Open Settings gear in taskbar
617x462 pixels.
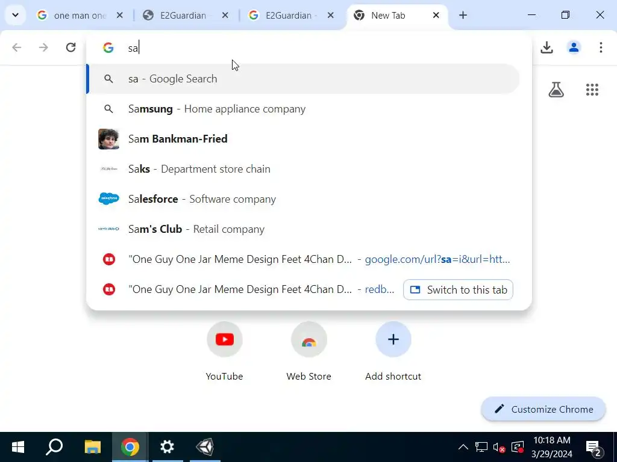[168, 447]
